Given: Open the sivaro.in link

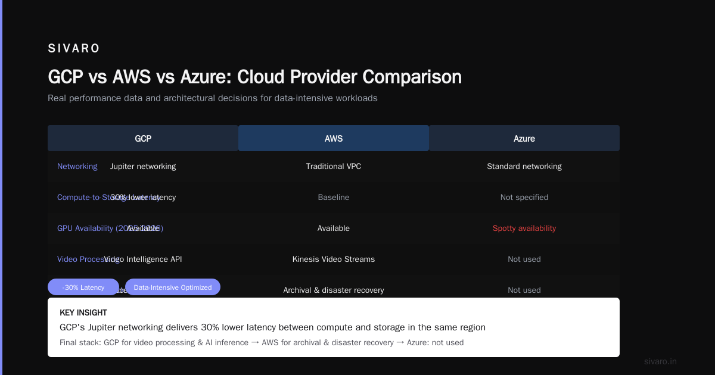Looking at the screenshot, I should coord(660,361).
